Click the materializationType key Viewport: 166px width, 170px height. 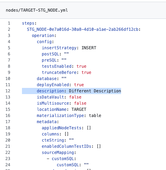coord(60,116)
